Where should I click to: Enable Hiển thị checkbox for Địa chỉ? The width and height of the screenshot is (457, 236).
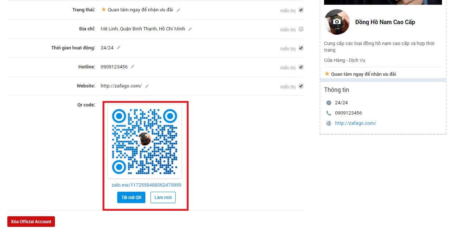(x=301, y=29)
